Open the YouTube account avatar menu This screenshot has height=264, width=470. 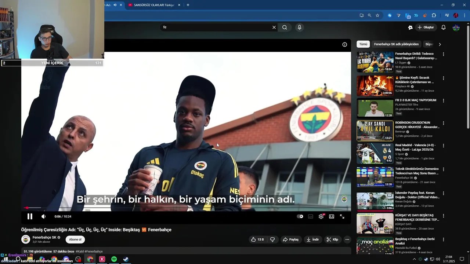(456, 27)
